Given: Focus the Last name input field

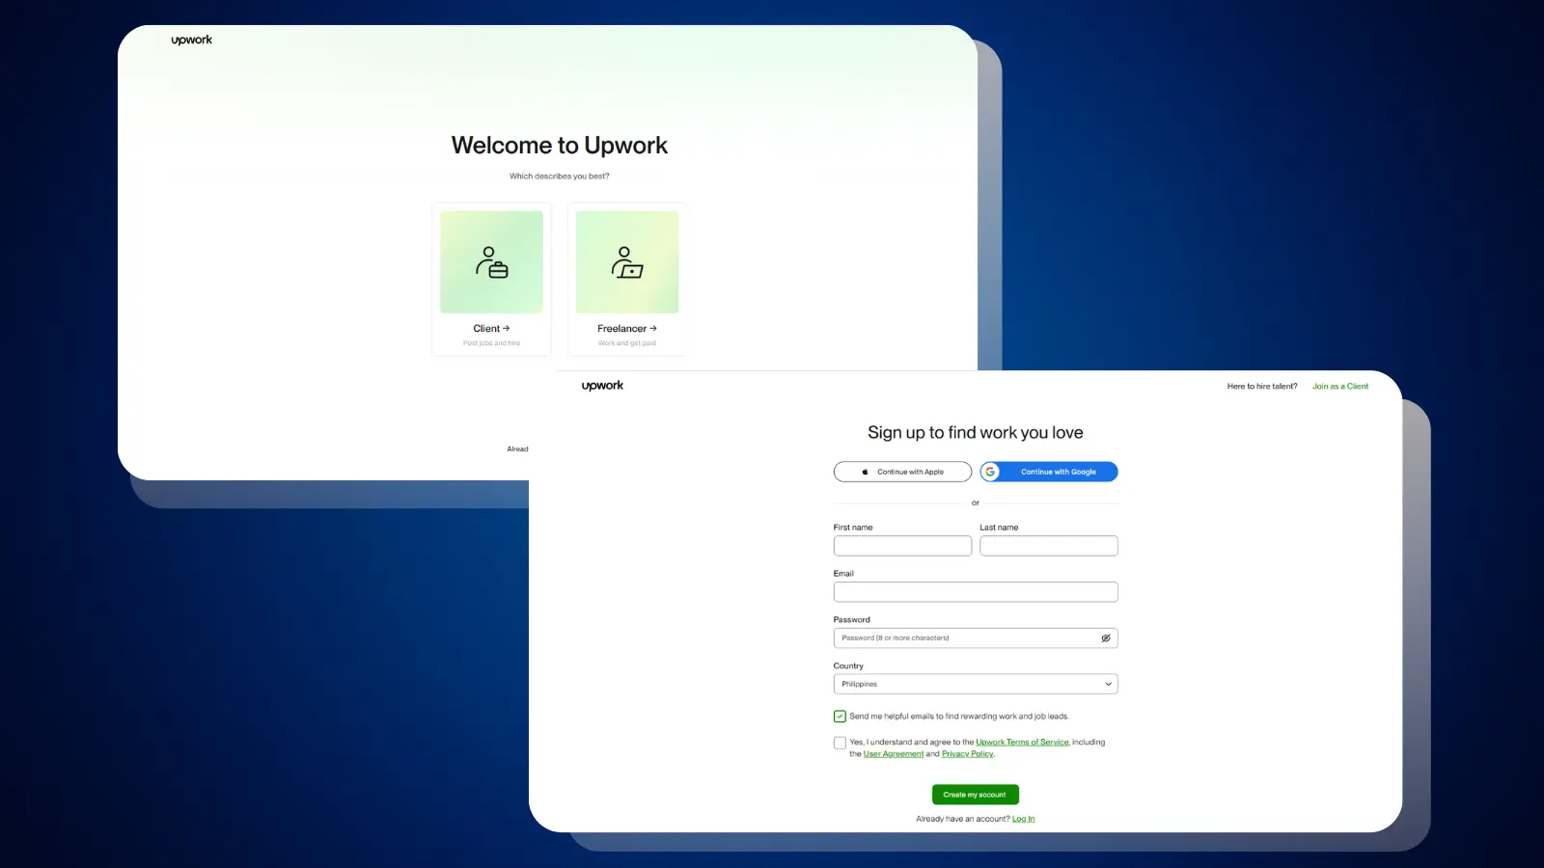Looking at the screenshot, I should click(1049, 546).
